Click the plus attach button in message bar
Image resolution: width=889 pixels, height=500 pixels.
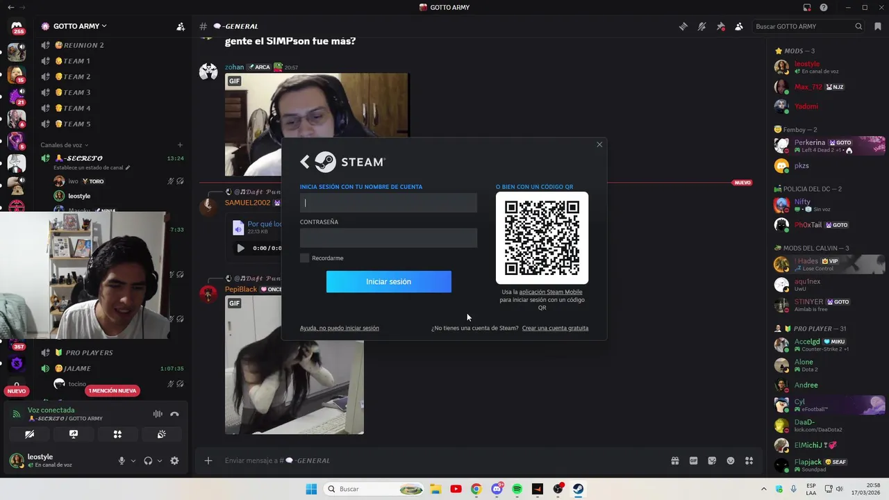point(208,460)
